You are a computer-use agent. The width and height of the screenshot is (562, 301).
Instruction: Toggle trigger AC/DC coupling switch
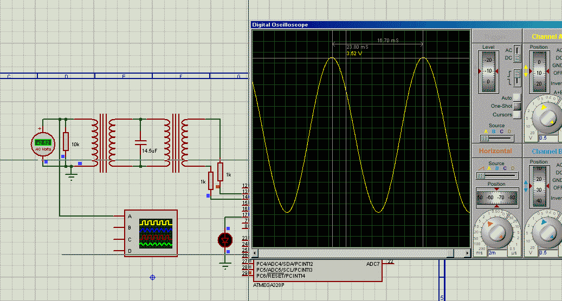517,54
